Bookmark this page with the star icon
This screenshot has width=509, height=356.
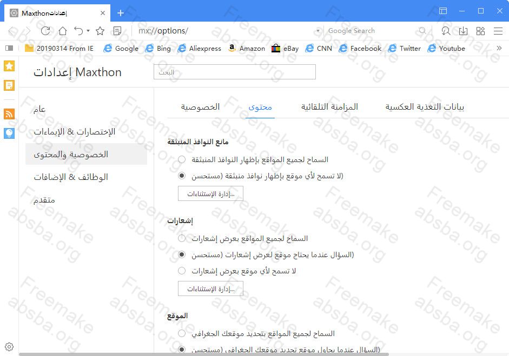point(100,31)
